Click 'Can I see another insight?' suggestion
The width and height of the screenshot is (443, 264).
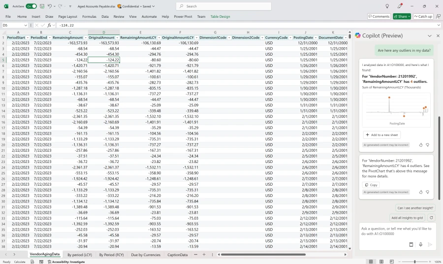coord(415,208)
